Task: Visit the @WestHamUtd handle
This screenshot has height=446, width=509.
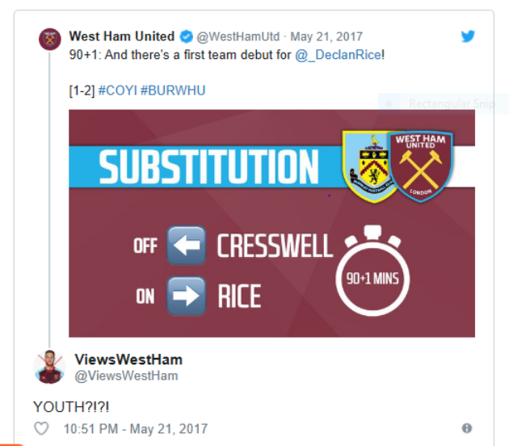Action: pyautogui.click(x=238, y=36)
